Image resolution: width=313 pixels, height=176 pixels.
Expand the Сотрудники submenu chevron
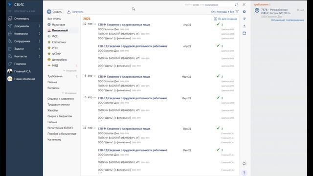[39, 41]
